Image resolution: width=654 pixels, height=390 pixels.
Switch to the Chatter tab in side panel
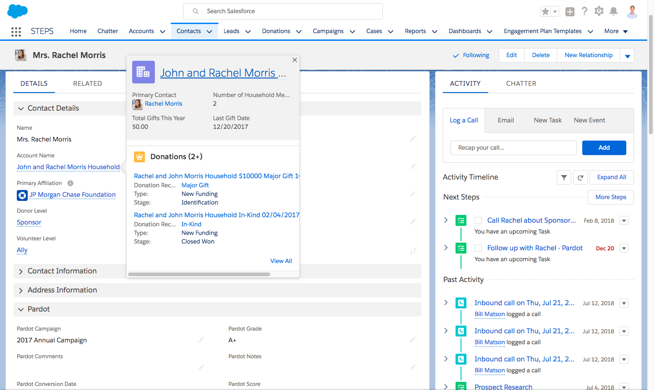click(521, 83)
